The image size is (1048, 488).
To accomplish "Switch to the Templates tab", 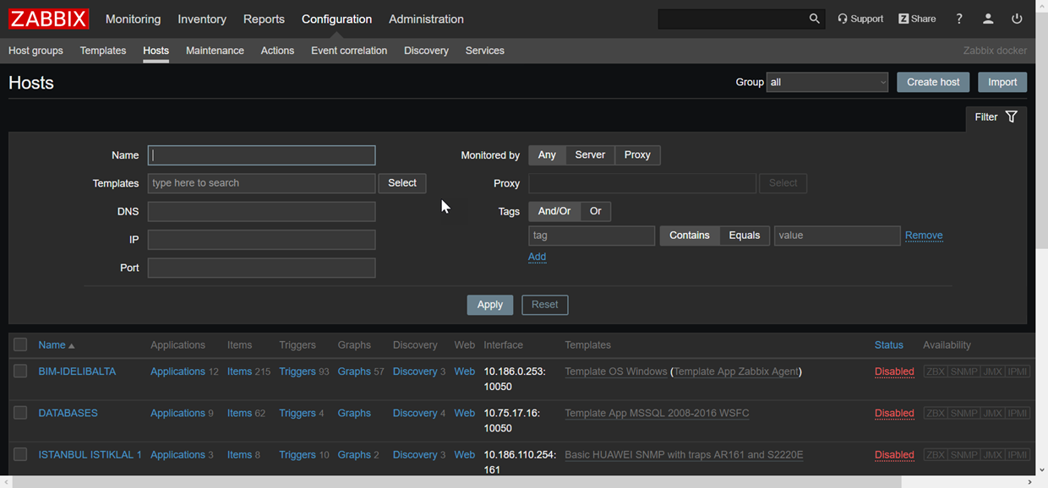I will click(103, 51).
